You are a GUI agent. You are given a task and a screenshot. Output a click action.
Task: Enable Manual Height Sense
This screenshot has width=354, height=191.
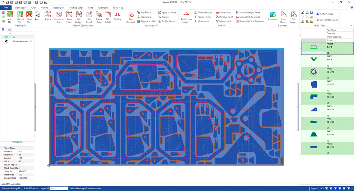pyautogui.click(x=248, y=12)
